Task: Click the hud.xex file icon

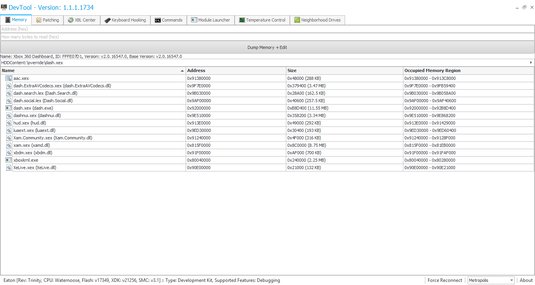Action: 9,123
